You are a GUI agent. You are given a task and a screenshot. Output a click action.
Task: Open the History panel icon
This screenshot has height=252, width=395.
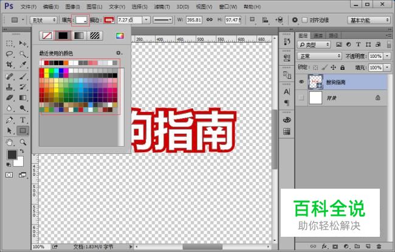[x=287, y=41]
